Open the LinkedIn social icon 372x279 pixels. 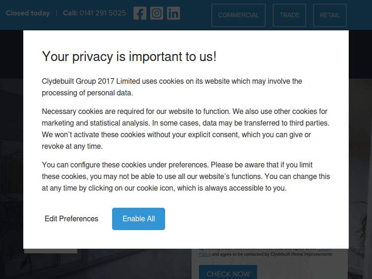point(173,13)
